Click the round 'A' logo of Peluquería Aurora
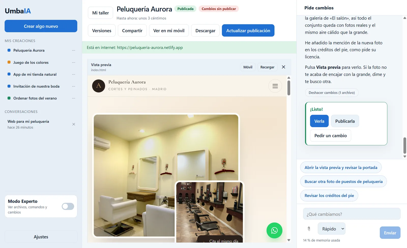The image size is (407, 248). (98, 86)
